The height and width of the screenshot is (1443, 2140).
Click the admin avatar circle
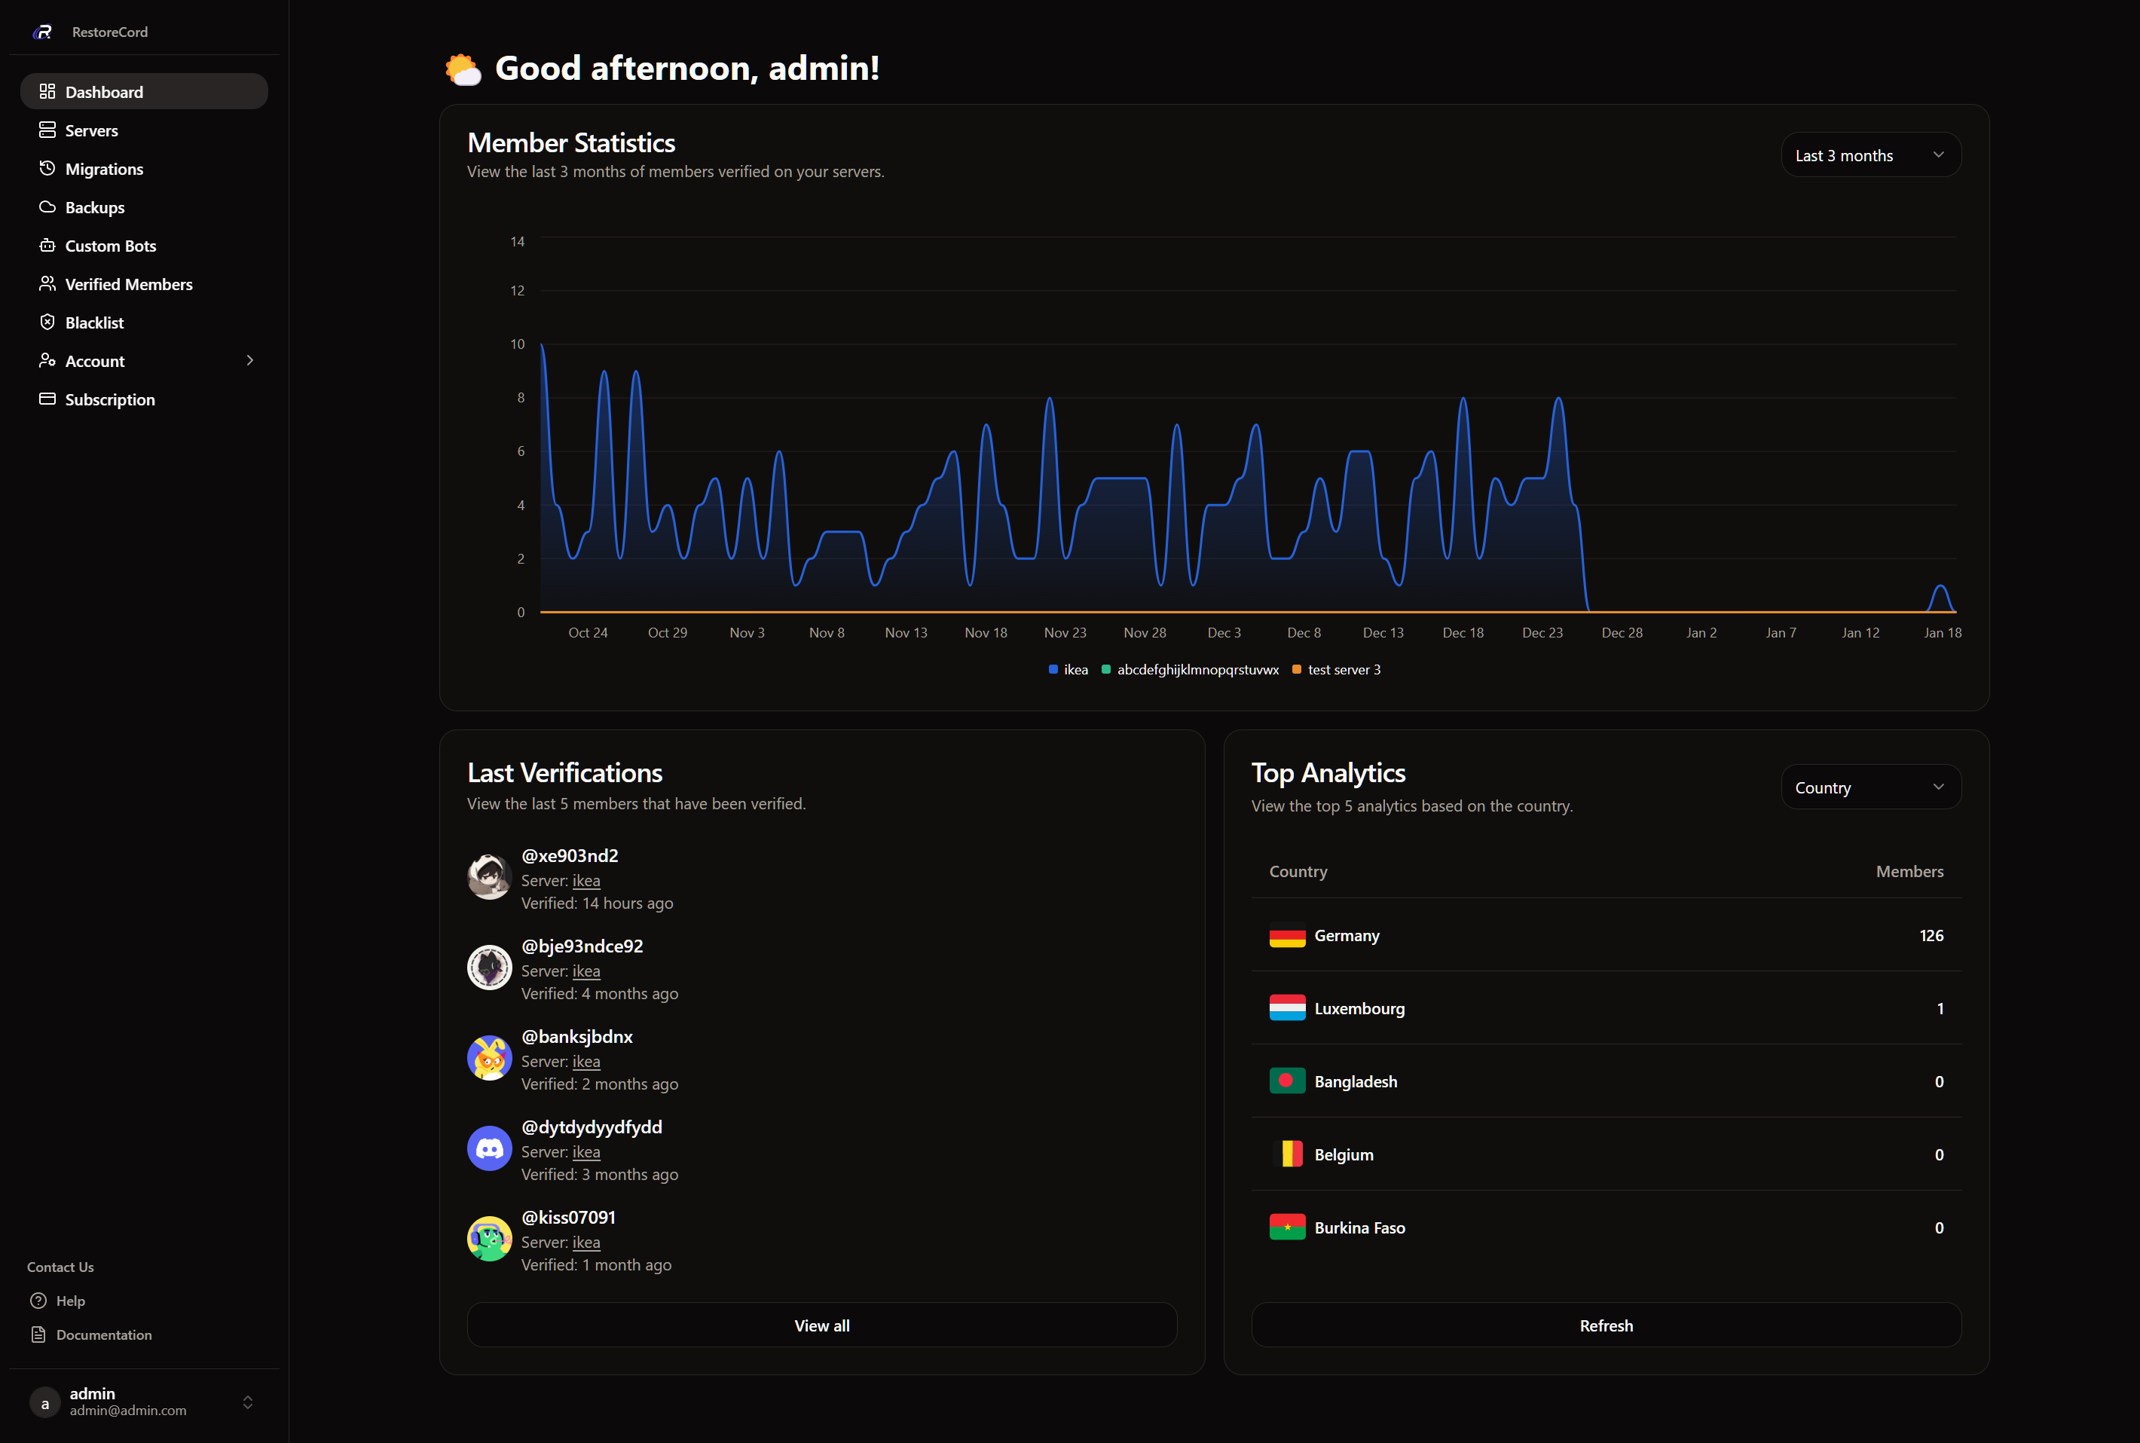(x=45, y=1402)
